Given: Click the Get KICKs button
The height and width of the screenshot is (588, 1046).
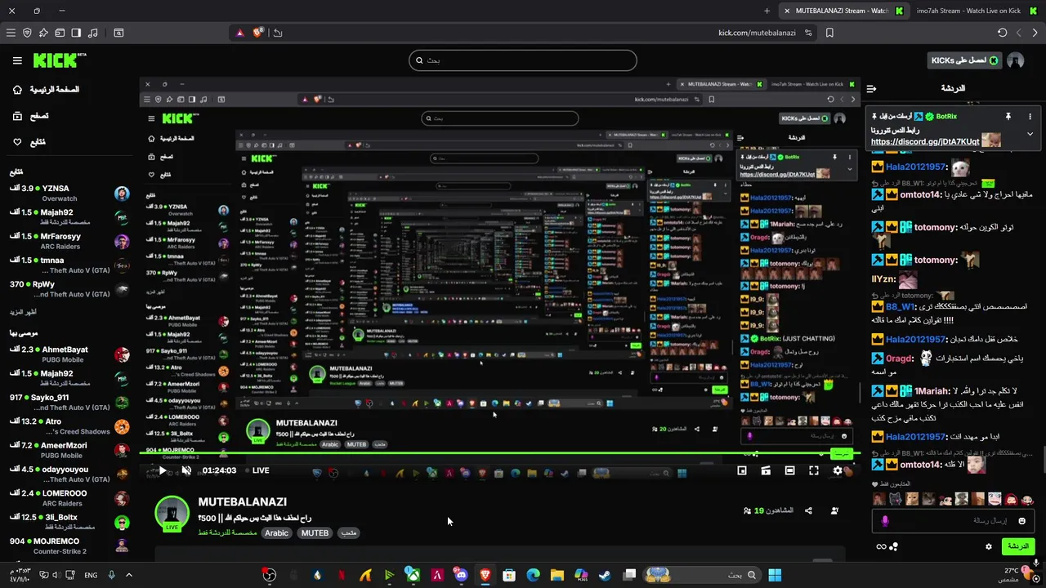Looking at the screenshot, I should (x=965, y=60).
